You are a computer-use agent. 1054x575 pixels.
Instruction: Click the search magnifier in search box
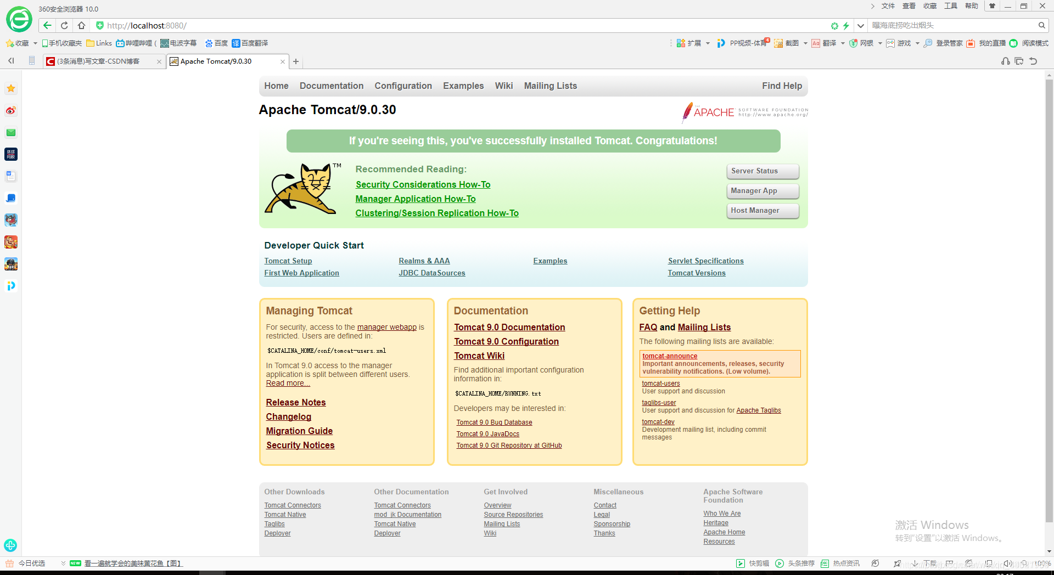click(1041, 25)
